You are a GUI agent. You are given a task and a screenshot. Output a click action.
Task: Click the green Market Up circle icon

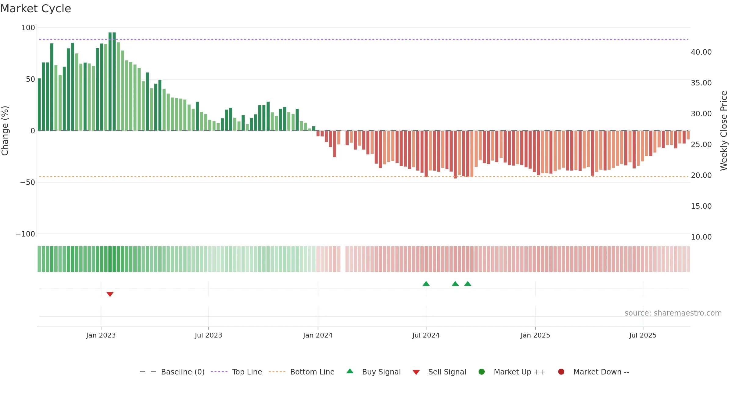(482, 372)
